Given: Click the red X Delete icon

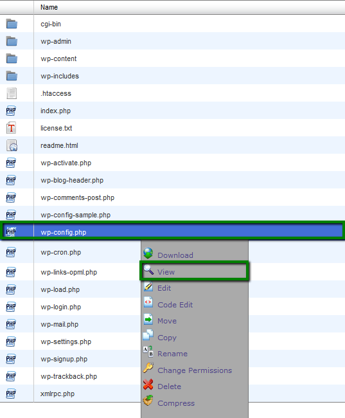Looking at the screenshot, I should pos(148,385).
